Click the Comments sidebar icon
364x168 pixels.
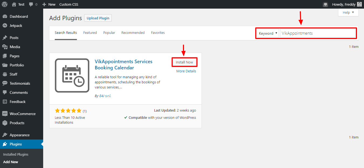click(5, 92)
